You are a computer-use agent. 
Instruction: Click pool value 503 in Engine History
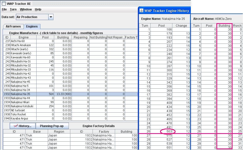[169, 131]
